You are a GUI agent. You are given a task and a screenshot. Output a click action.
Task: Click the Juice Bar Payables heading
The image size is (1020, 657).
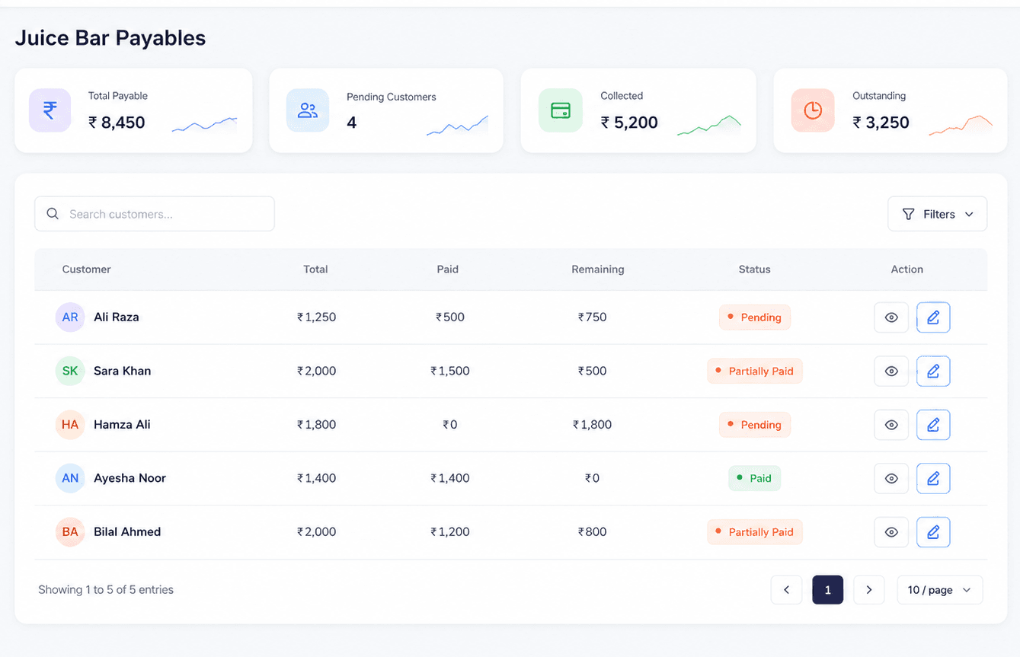pos(110,38)
